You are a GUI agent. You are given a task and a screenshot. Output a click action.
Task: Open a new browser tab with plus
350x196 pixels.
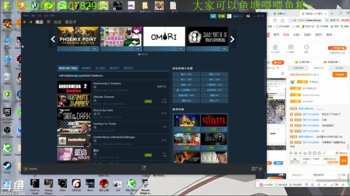pos(332,14)
